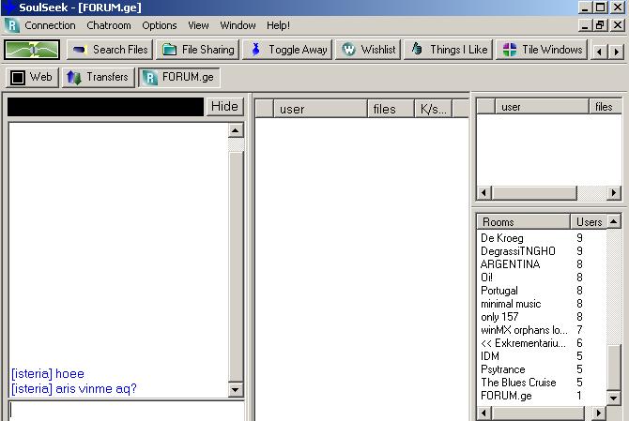
Task: Click the black ticker bar
Action: (x=105, y=107)
